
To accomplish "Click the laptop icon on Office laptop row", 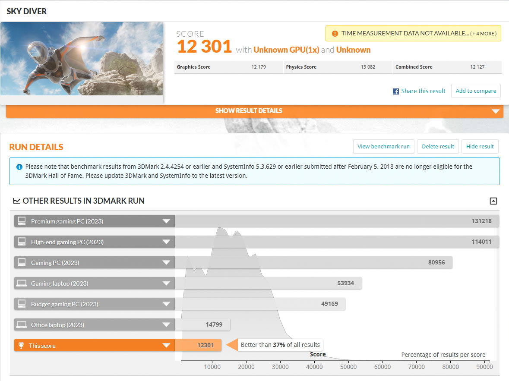I will pyautogui.click(x=22, y=325).
